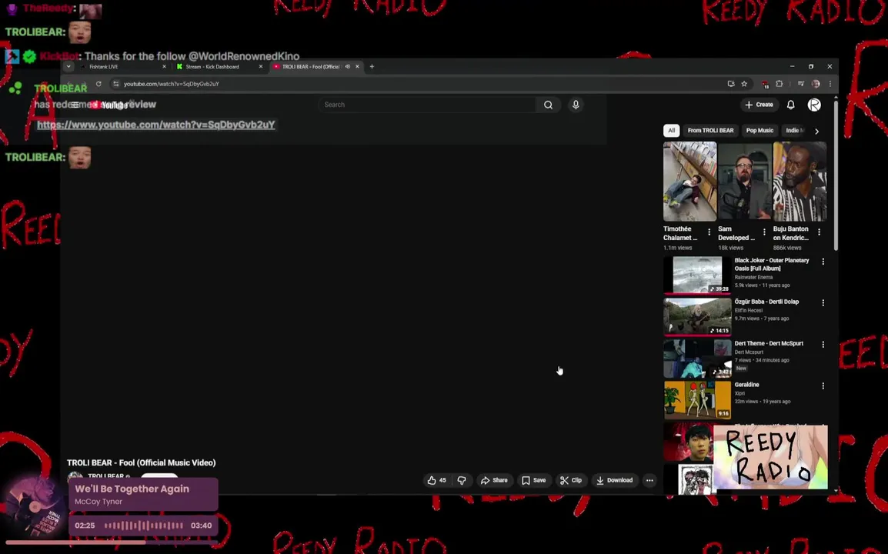Open the YouTube hamburger guide menu
This screenshot has height=554, width=888.
pyautogui.click(x=75, y=105)
